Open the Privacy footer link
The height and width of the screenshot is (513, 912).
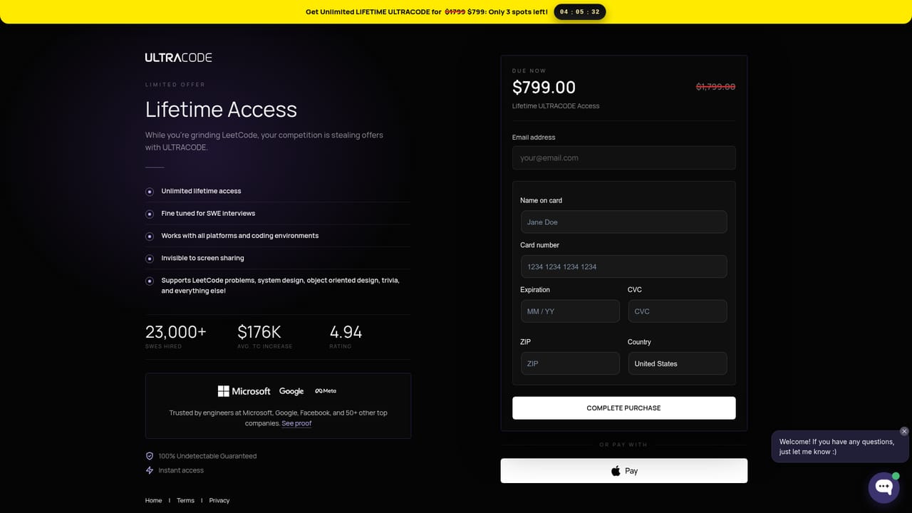point(219,500)
